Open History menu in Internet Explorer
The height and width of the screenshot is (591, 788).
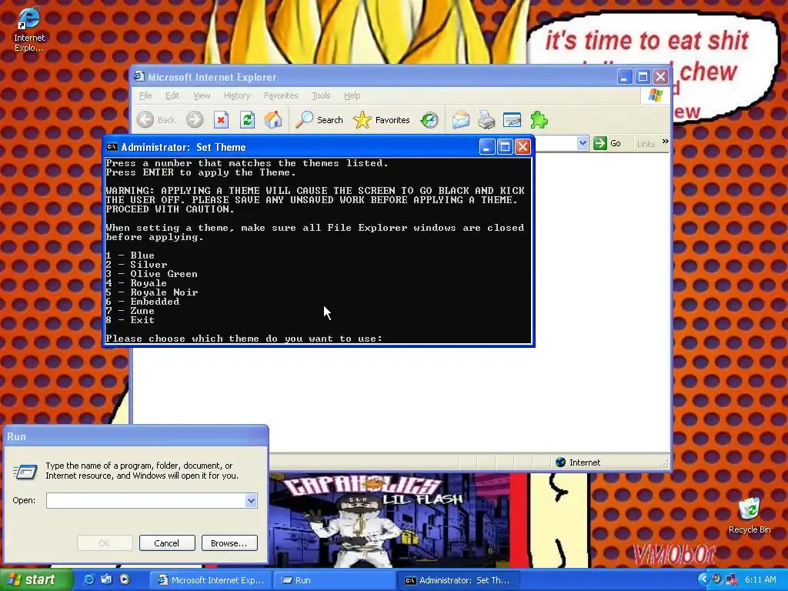[x=237, y=95]
